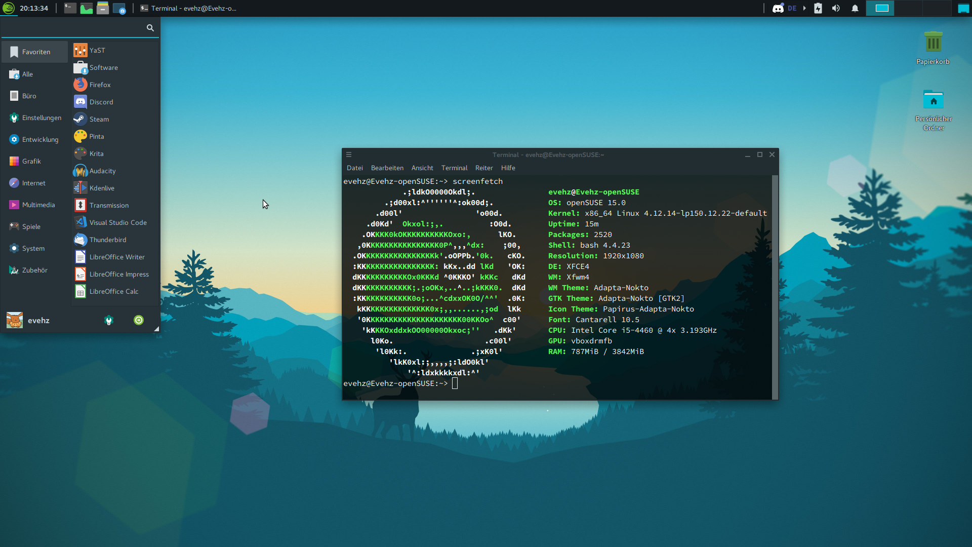The image size is (972, 547).
Task: Open the Ansicht menu
Action: pyautogui.click(x=422, y=168)
